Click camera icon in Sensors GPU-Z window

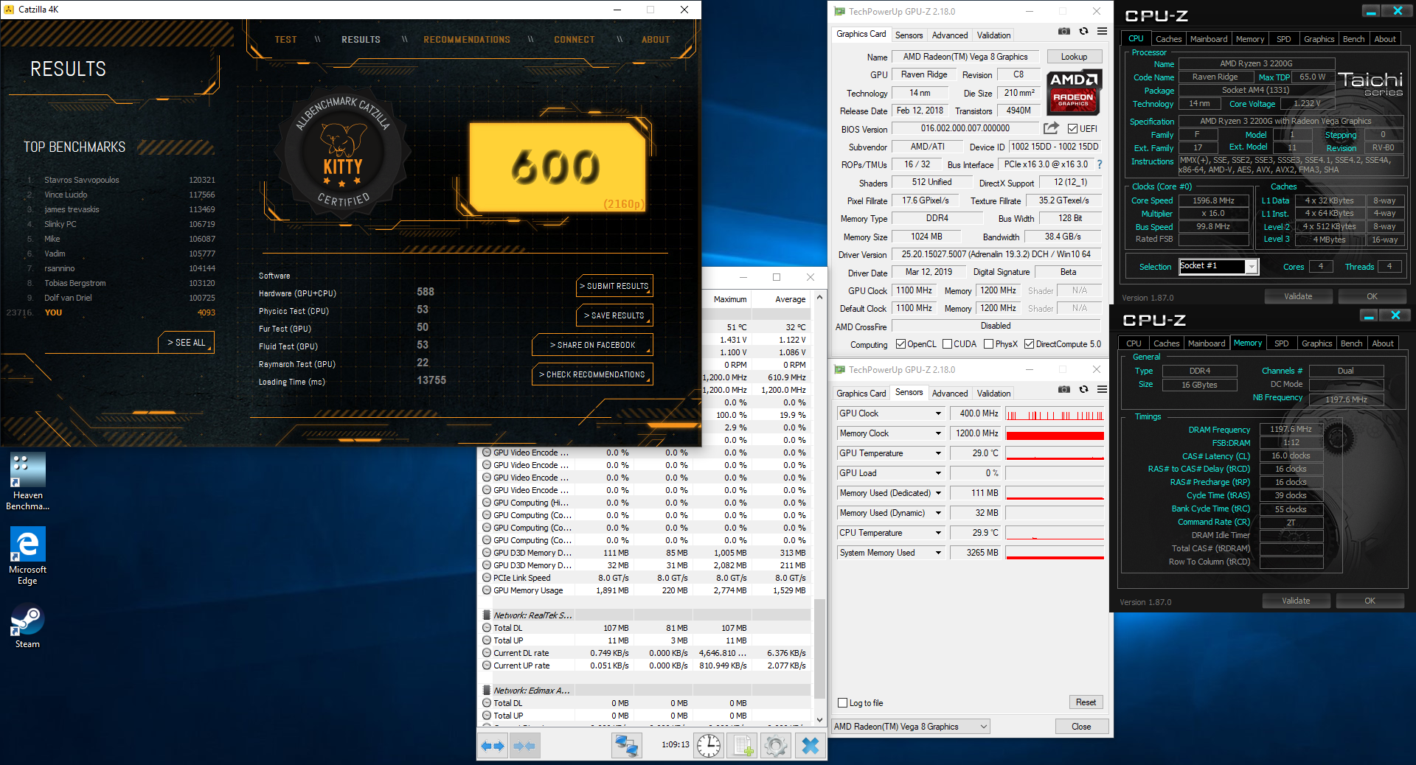(x=1064, y=389)
